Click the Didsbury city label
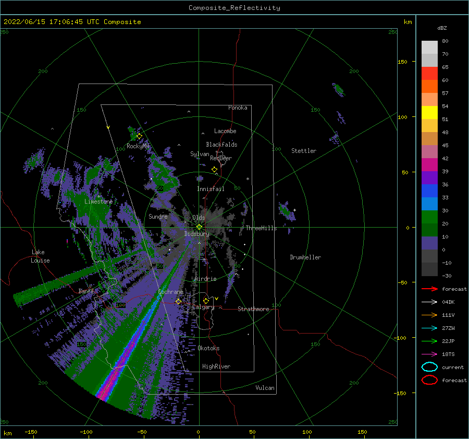Screen dimensions: 469x439 pos(196,234)
